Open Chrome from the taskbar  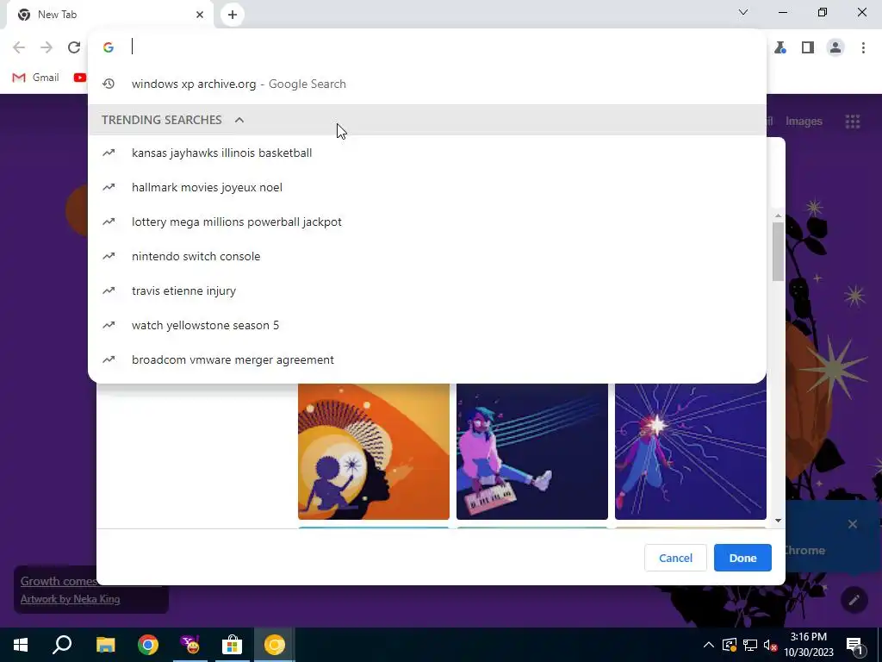[148, 645]
